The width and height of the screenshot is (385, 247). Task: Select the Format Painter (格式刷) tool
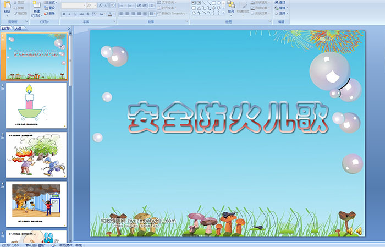pos(20,13)
